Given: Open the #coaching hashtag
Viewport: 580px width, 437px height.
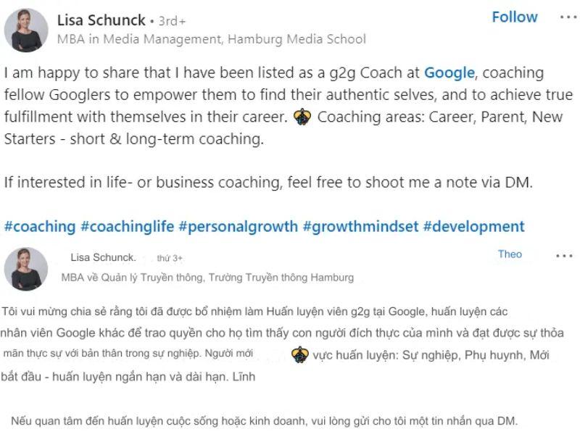Looking at the screenshot, I should point(40,226).
